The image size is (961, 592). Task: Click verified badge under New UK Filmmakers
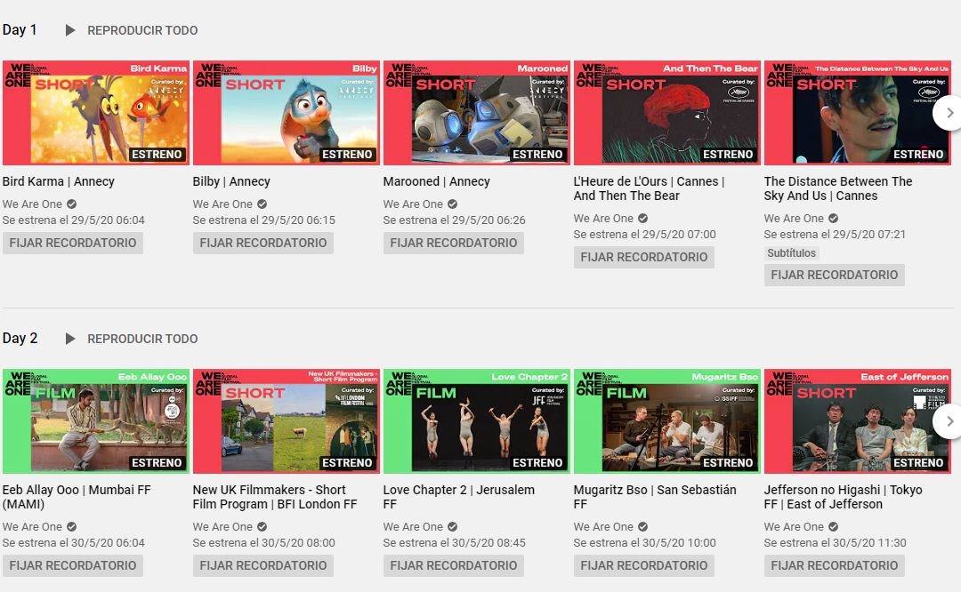tap(262, 526)
